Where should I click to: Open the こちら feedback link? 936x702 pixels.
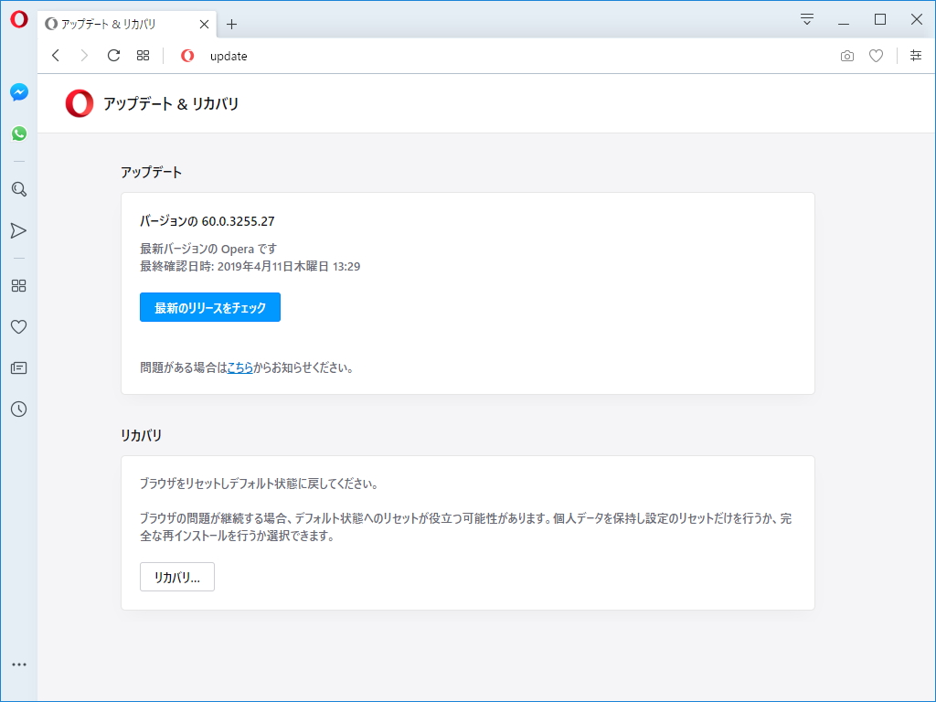(239, 367)
